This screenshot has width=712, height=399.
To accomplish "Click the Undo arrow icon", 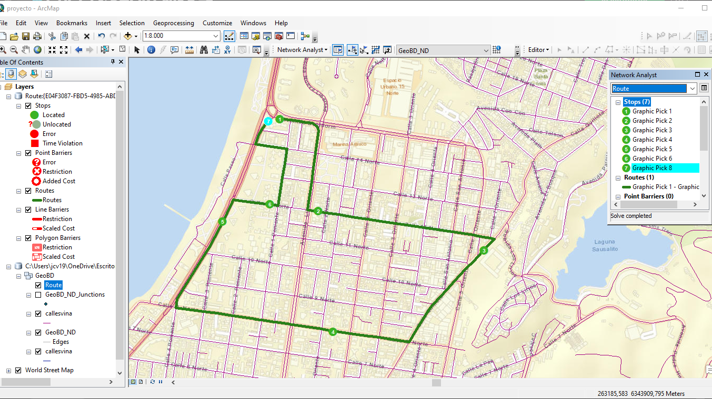I will coord(101,36).
